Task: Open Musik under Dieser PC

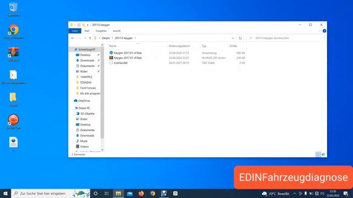Action: [84, 141]
